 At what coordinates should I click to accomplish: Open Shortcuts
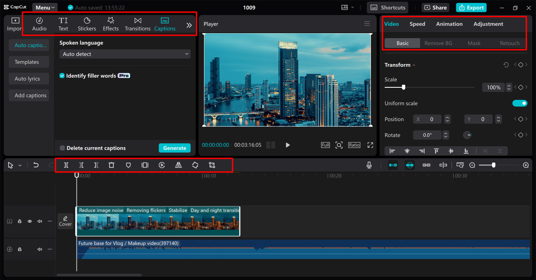[x=388, y=8]
